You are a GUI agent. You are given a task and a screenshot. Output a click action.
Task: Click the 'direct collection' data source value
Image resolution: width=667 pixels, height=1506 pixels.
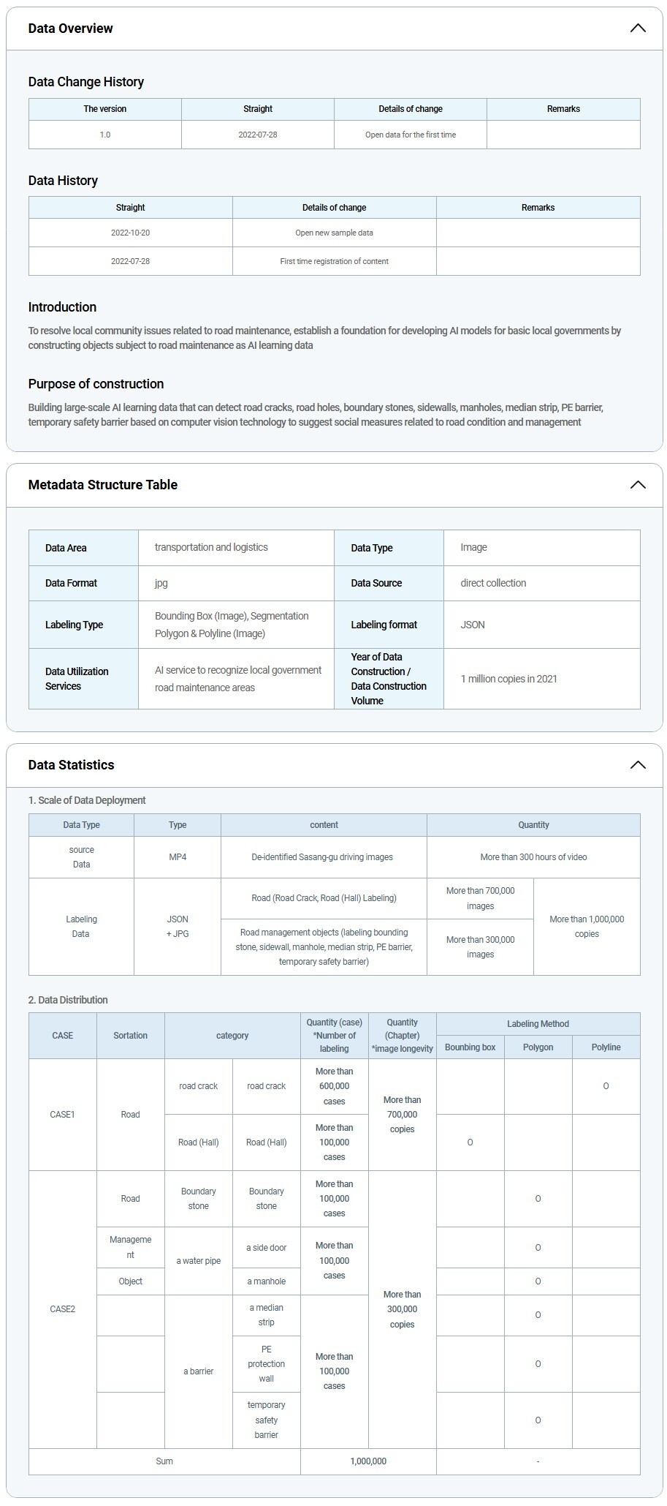click(493, 583)
